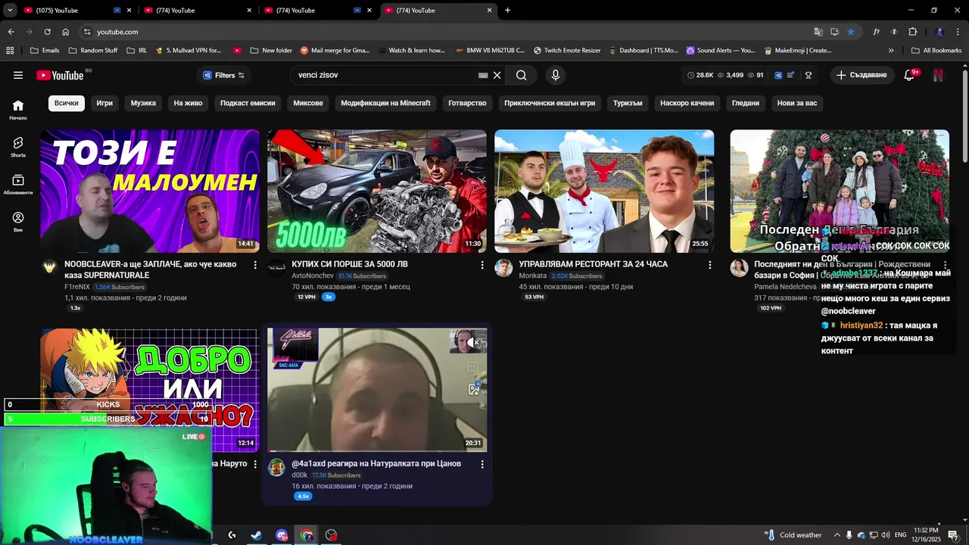Open the d00k channel link
Screen dimensions: 969x545
pos(300,475)
